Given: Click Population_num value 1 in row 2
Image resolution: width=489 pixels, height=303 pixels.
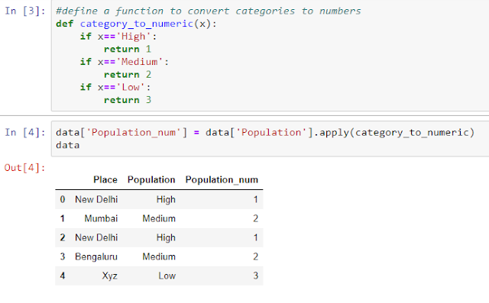Looking at the screenshot, I should pyautogui.click(x=256, y=237).
